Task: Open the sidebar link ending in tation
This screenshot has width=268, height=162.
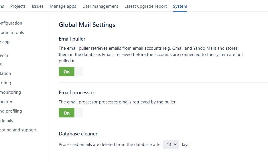Action: (x=5, y=73)
